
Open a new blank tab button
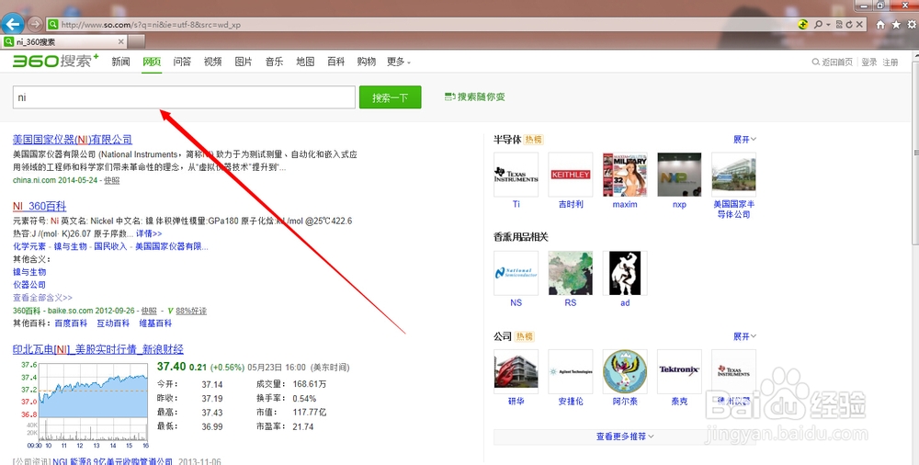(136, 41)
